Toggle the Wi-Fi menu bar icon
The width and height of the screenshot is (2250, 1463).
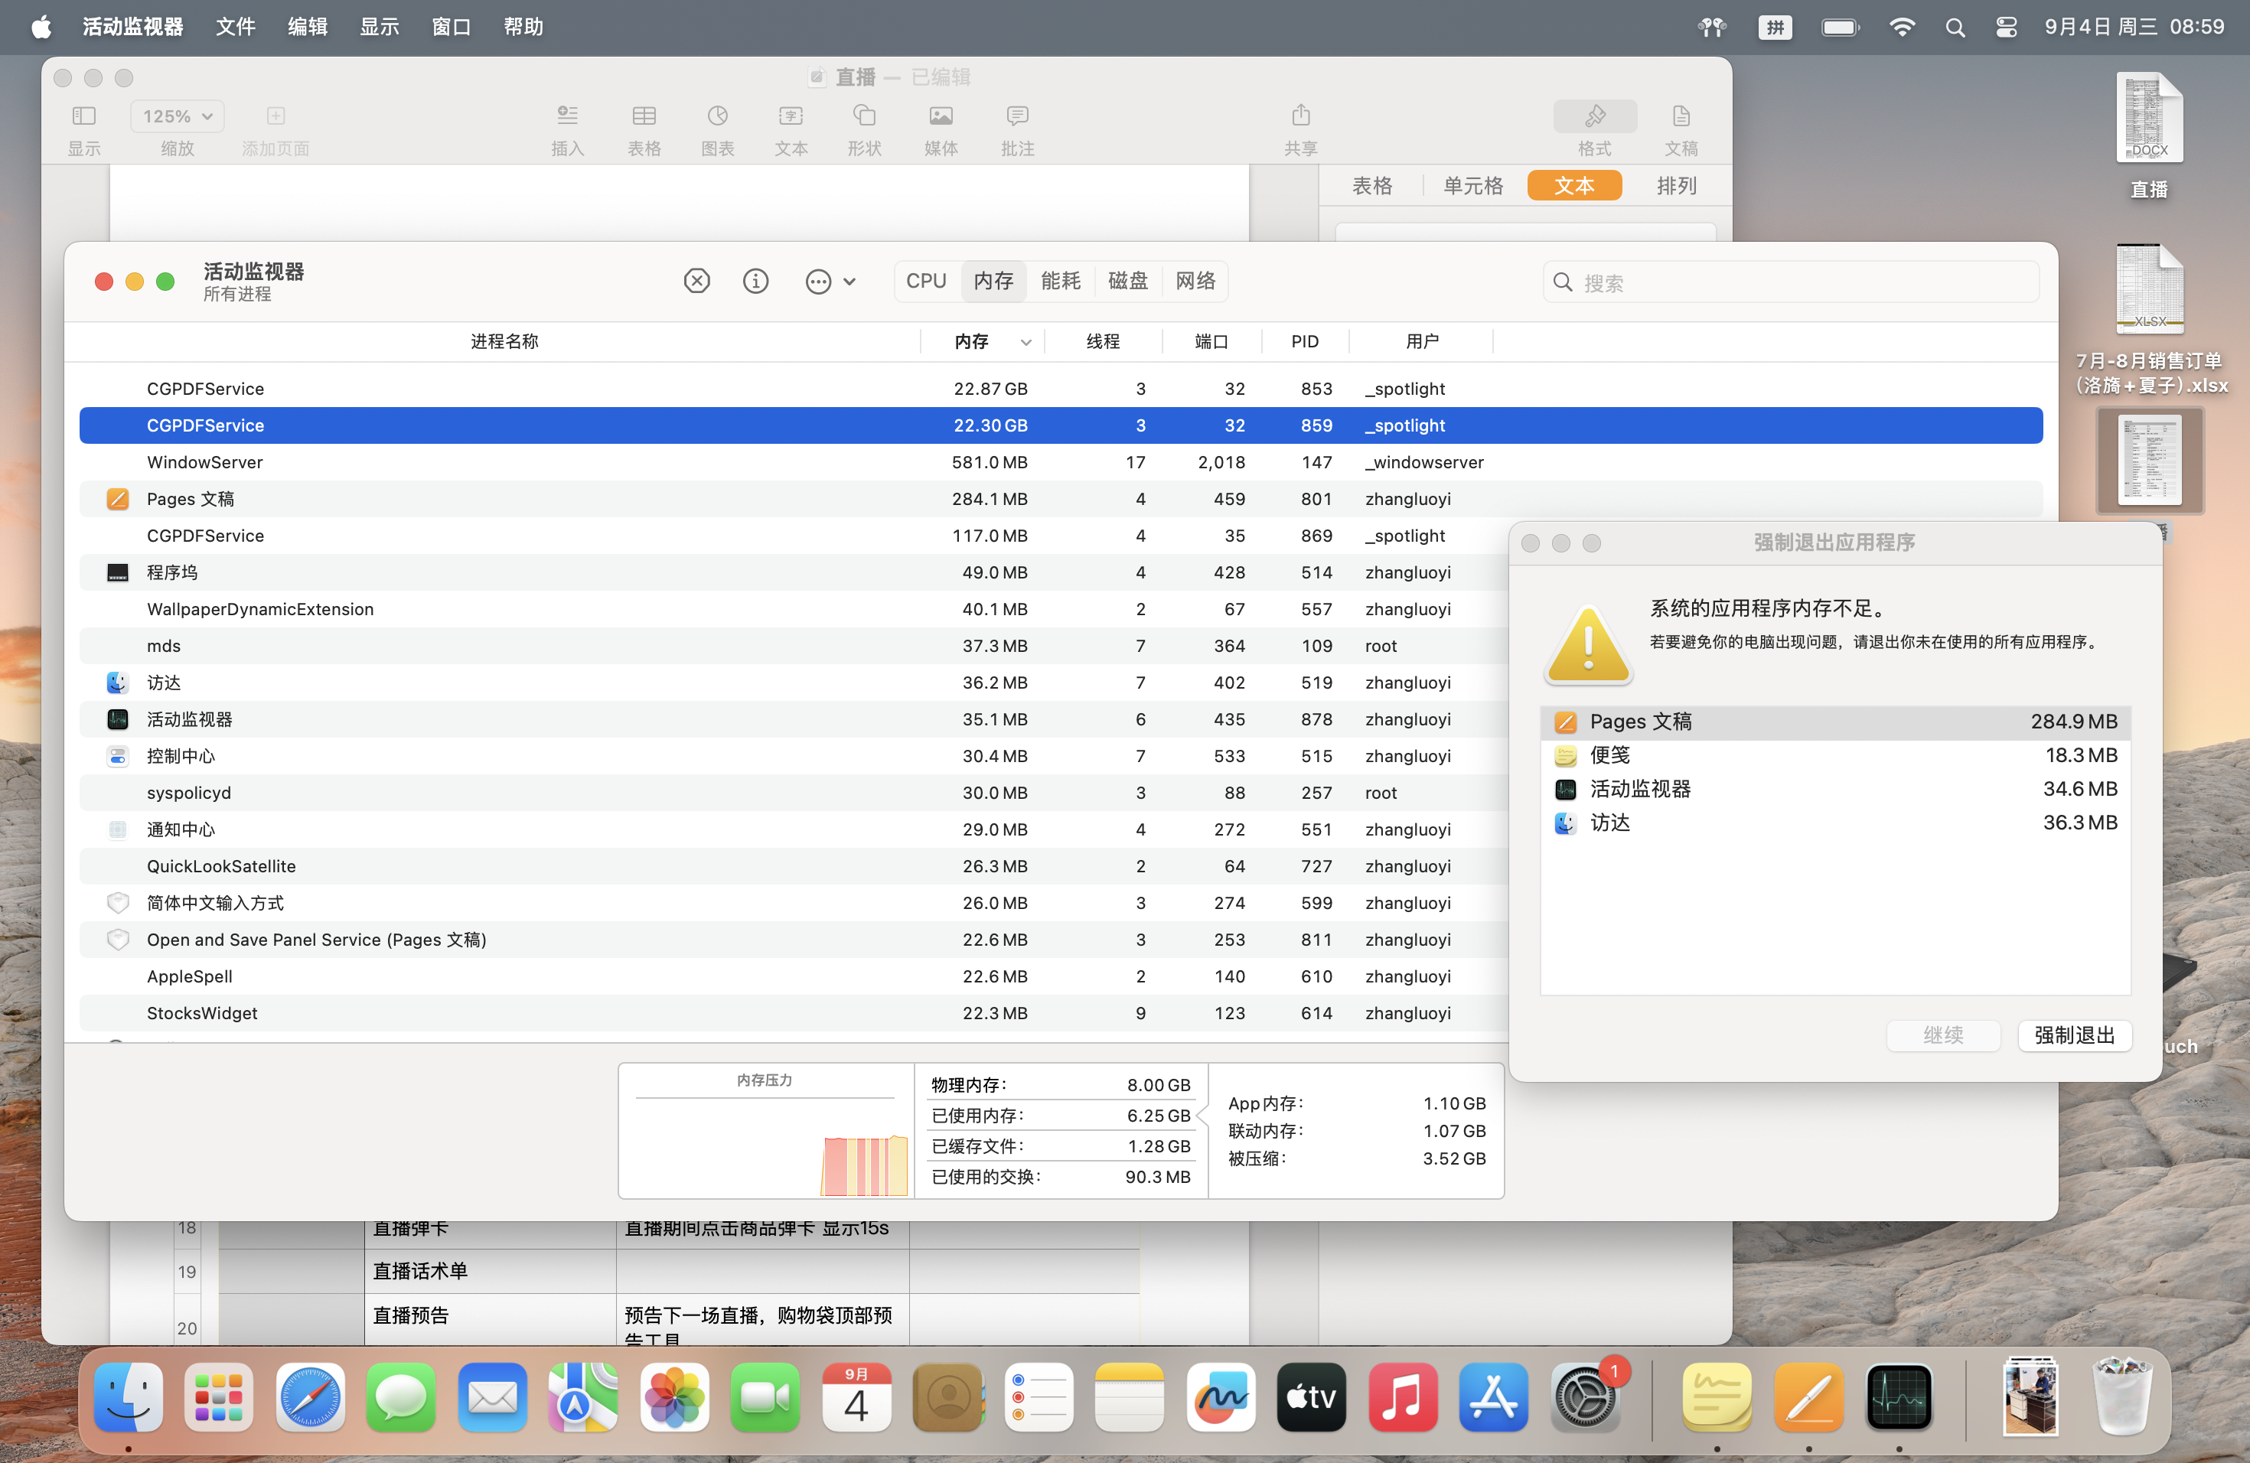pos(1902,28)
